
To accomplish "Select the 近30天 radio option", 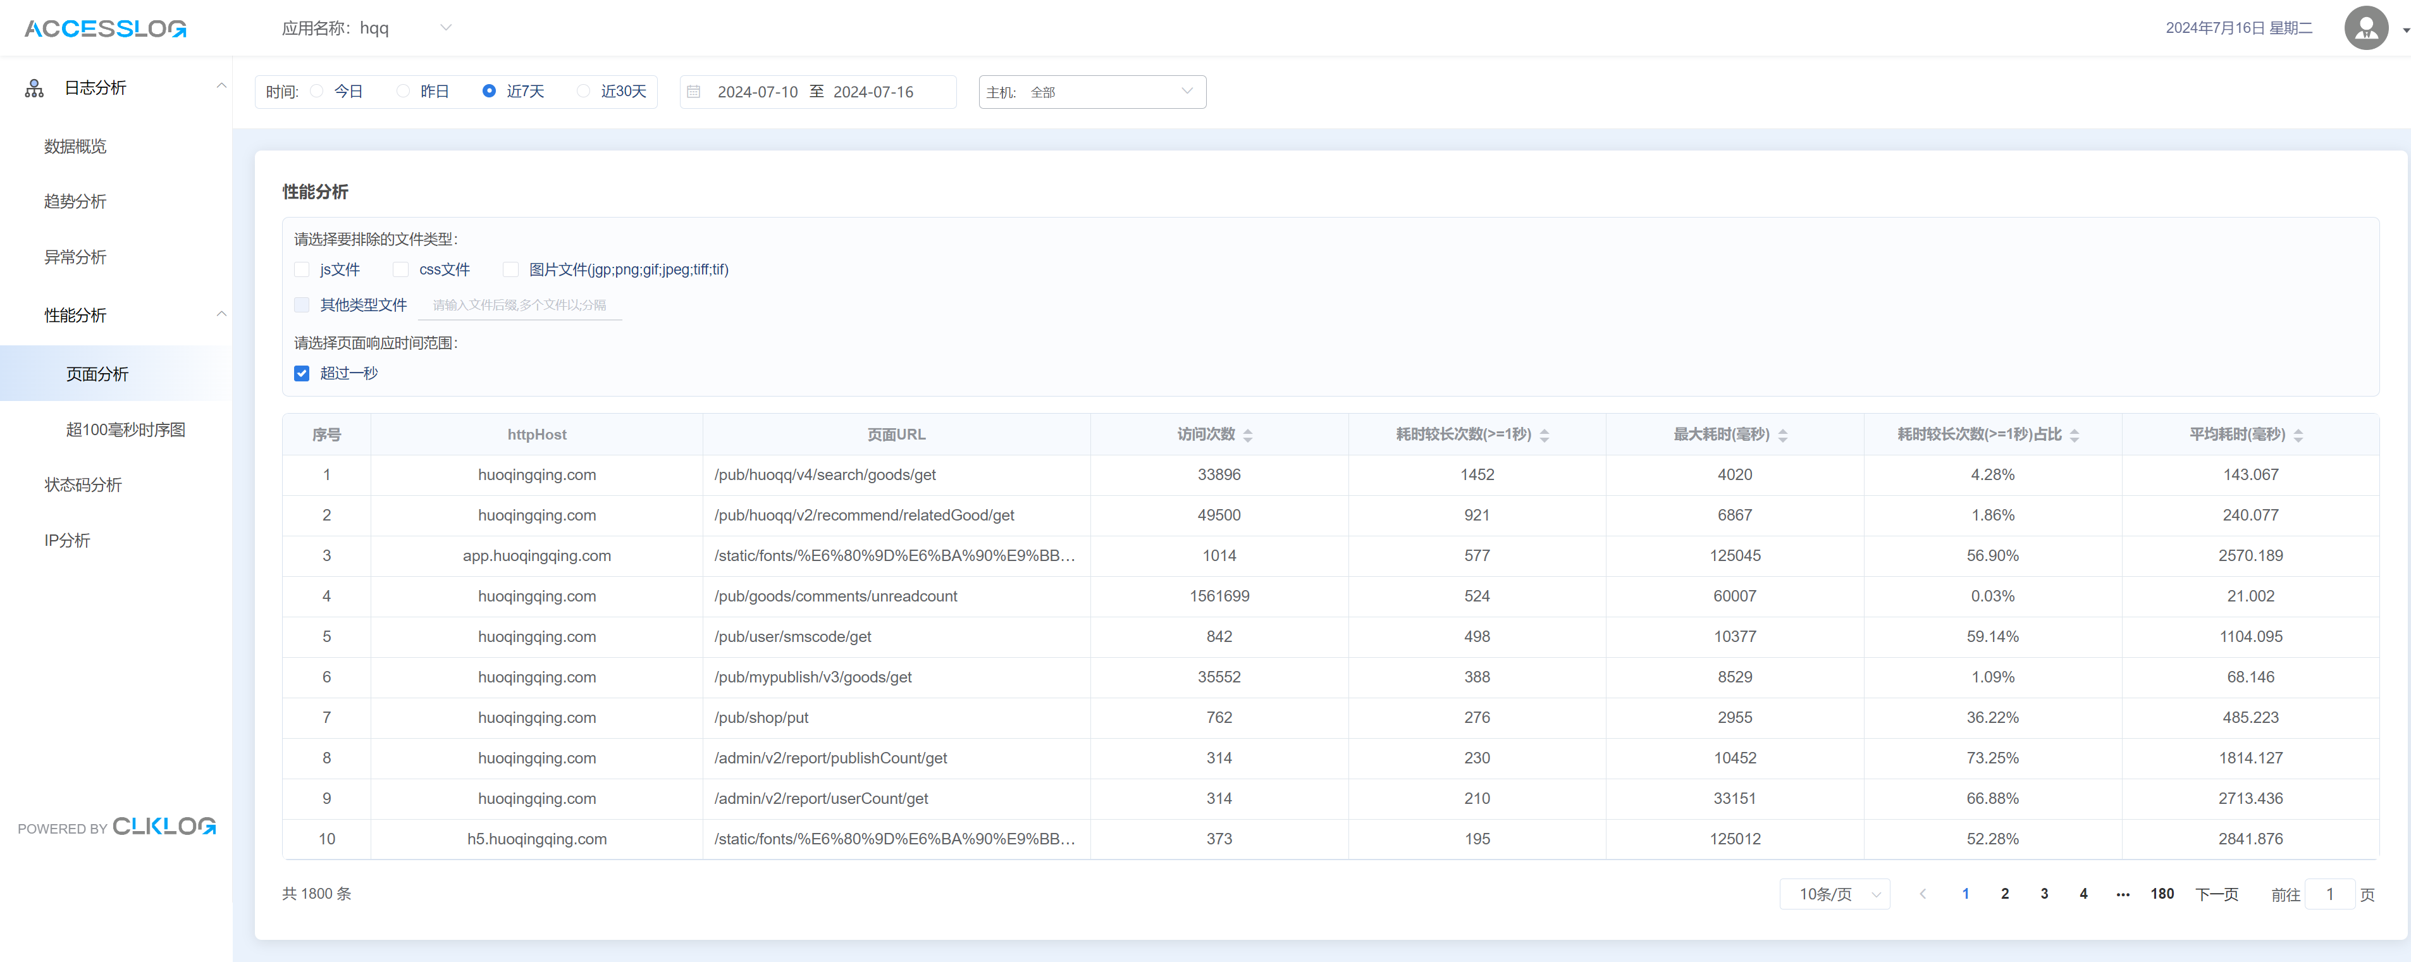I will tap(584, 92).
